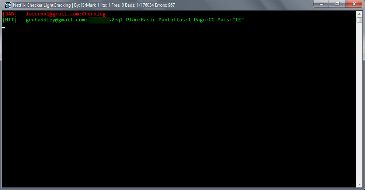Screen dimensions: 365x190
Task: Close the Netflix Checker window
Action: coord(354,4)
